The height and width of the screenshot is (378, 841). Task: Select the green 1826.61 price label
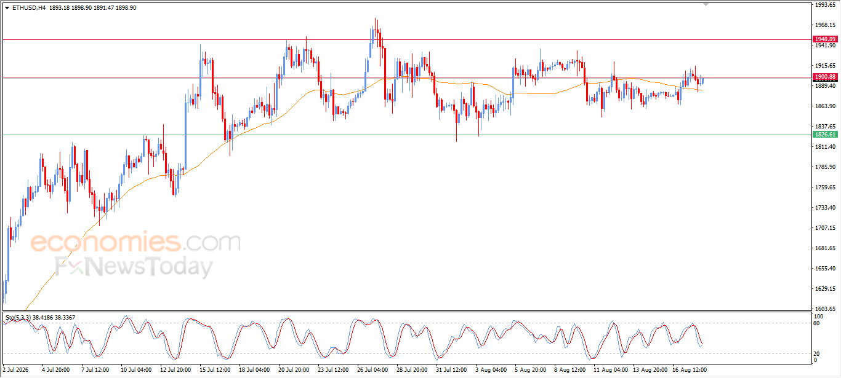click(824, 135)
